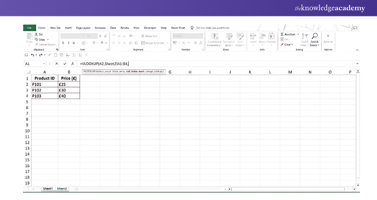Open Insert Function using the fx icon

(x=72, y=64)
